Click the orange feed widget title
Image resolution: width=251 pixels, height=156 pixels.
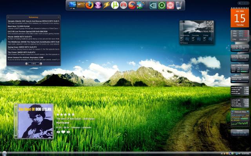pos(33,17)
